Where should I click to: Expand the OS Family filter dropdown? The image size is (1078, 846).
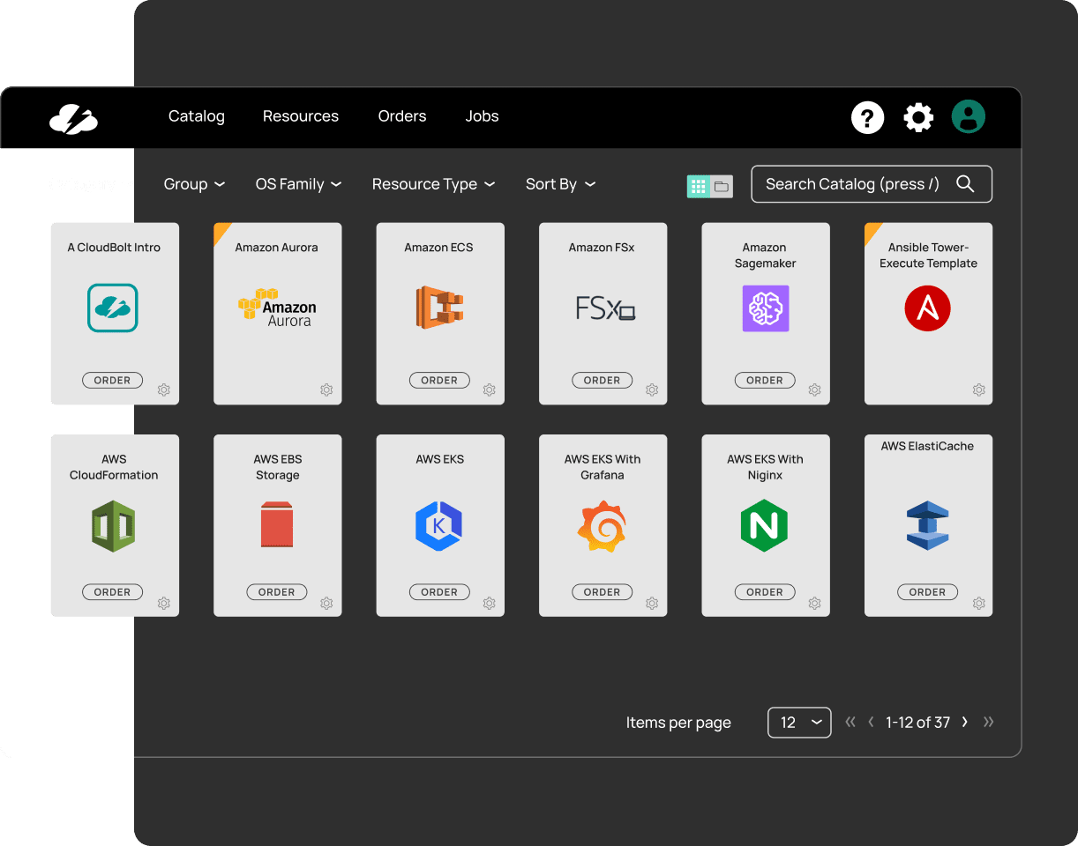298,184
